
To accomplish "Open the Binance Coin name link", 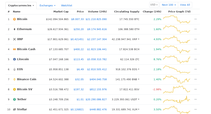I will (x=27, y=79).
